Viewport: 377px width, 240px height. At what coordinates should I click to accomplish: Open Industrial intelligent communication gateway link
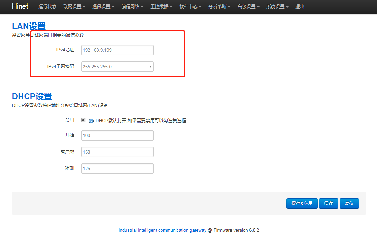pos(162,230)
